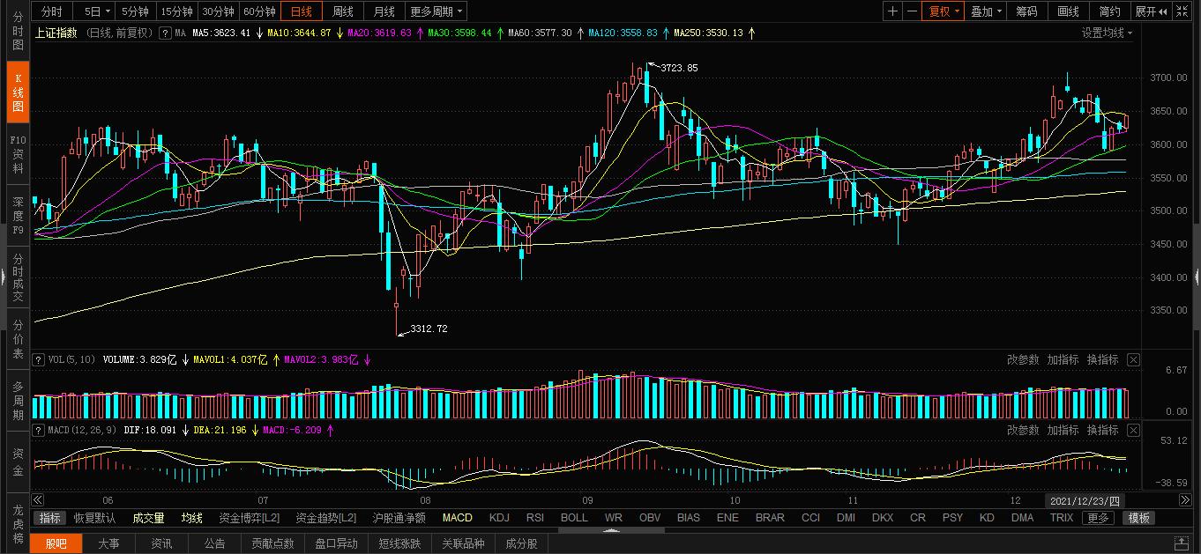Select the KDJ indicator
Image resolution: width=1201 pixels, height=554 pixels.
[x=499, y=518]
